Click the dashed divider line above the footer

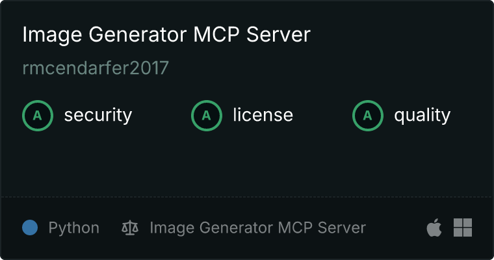247,197
